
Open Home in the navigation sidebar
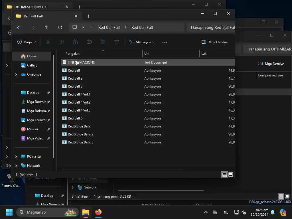pos(32,56)
